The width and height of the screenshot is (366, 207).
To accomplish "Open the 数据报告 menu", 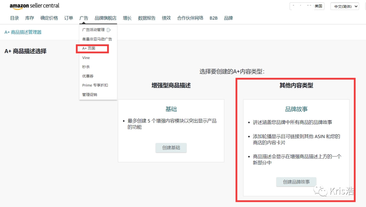I will click(x=147, y=18).
